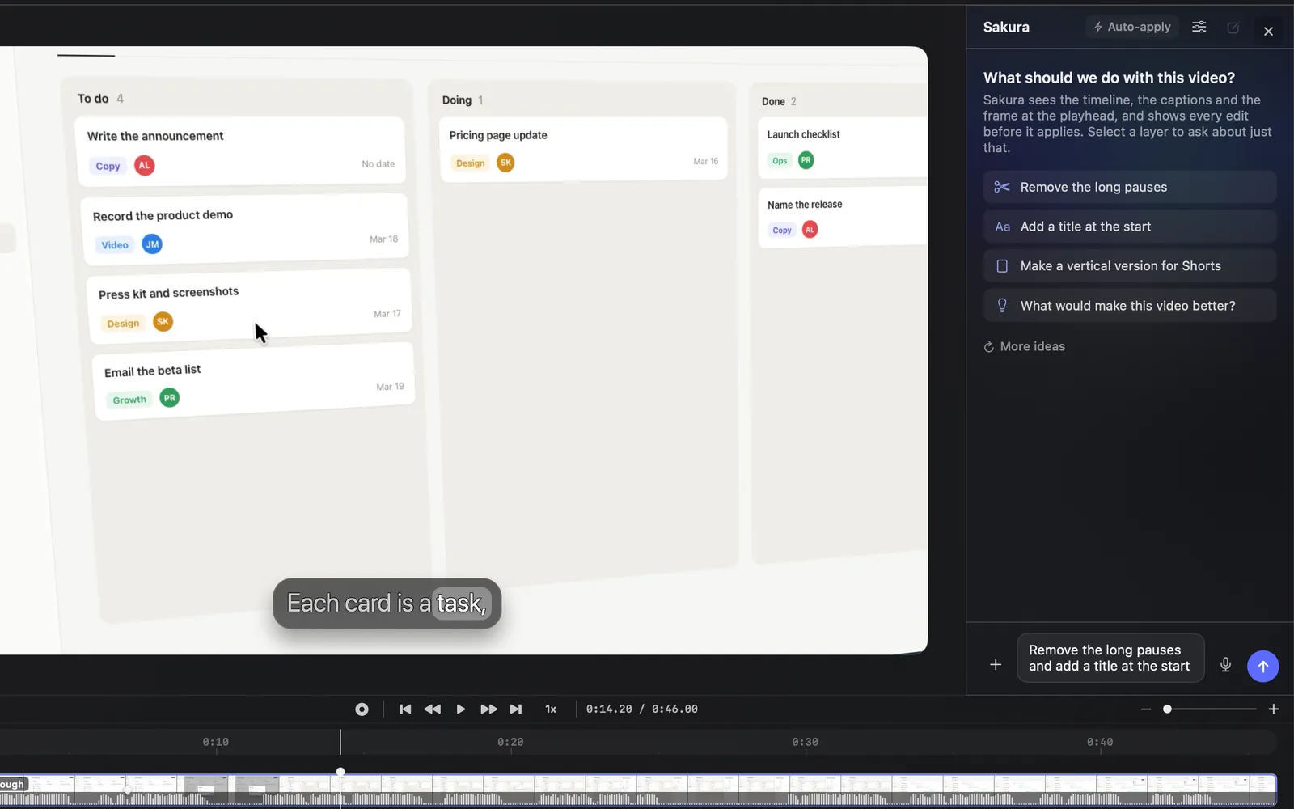This screenshot has height=809, width=1294.
Task: Expand More ideas suggestions
Action: click(1024, 346)
